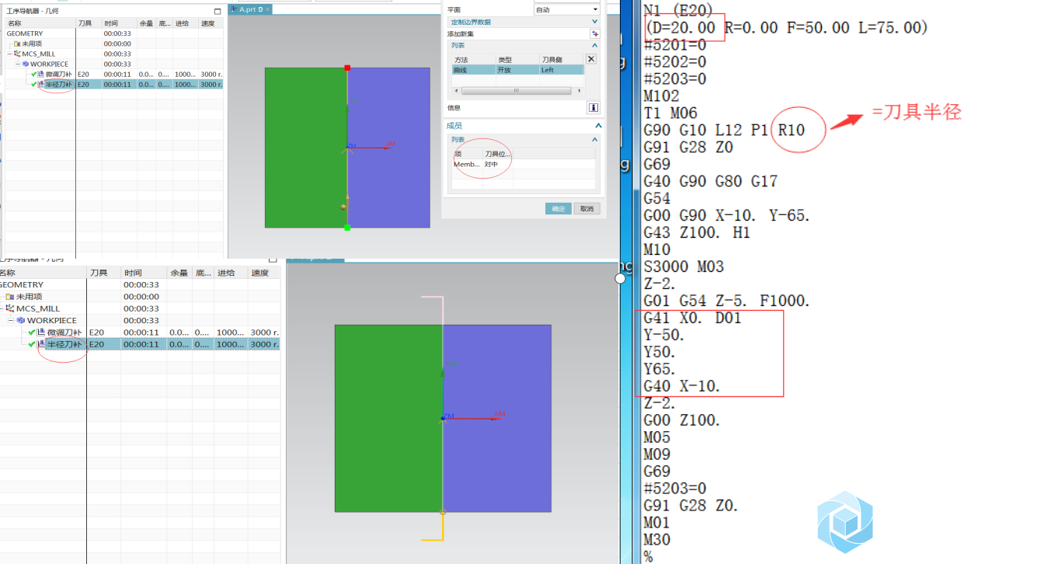The image size is (1037, 564).
Task: Click the green boundary end point handle
Action: (347, 228)
